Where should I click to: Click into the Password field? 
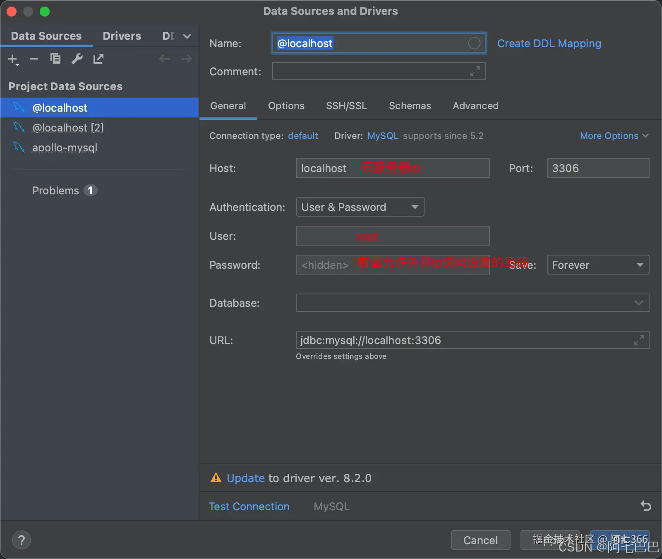[x=393, y=265]
